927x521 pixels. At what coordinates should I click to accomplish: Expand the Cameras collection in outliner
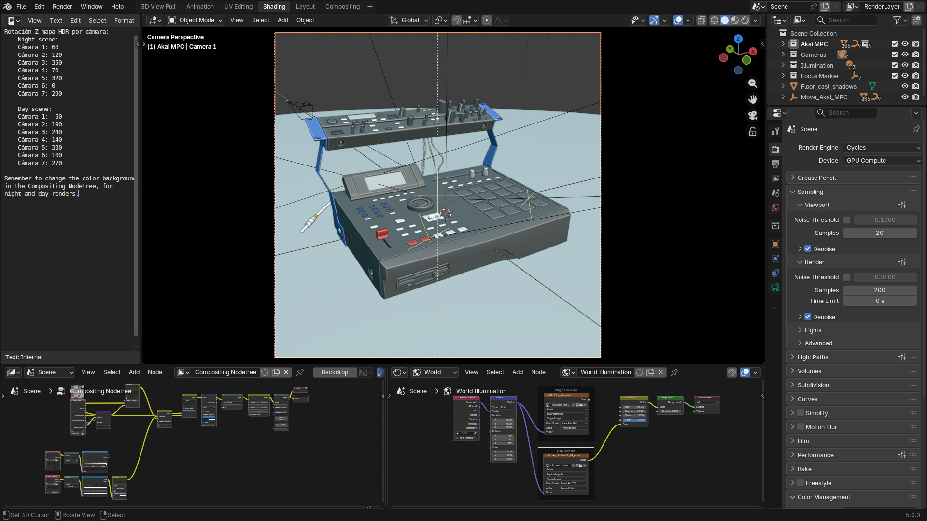coord(783,55)
